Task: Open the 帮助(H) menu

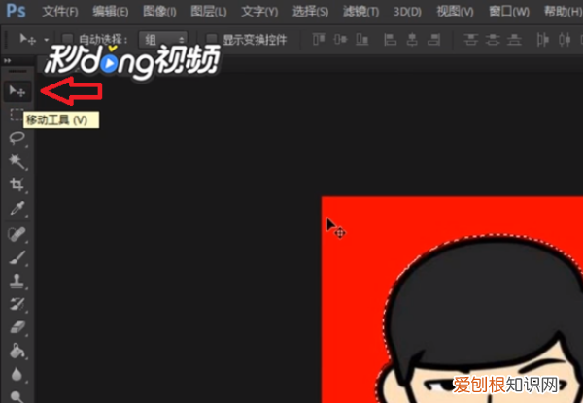Action: [x=563, y=12]
